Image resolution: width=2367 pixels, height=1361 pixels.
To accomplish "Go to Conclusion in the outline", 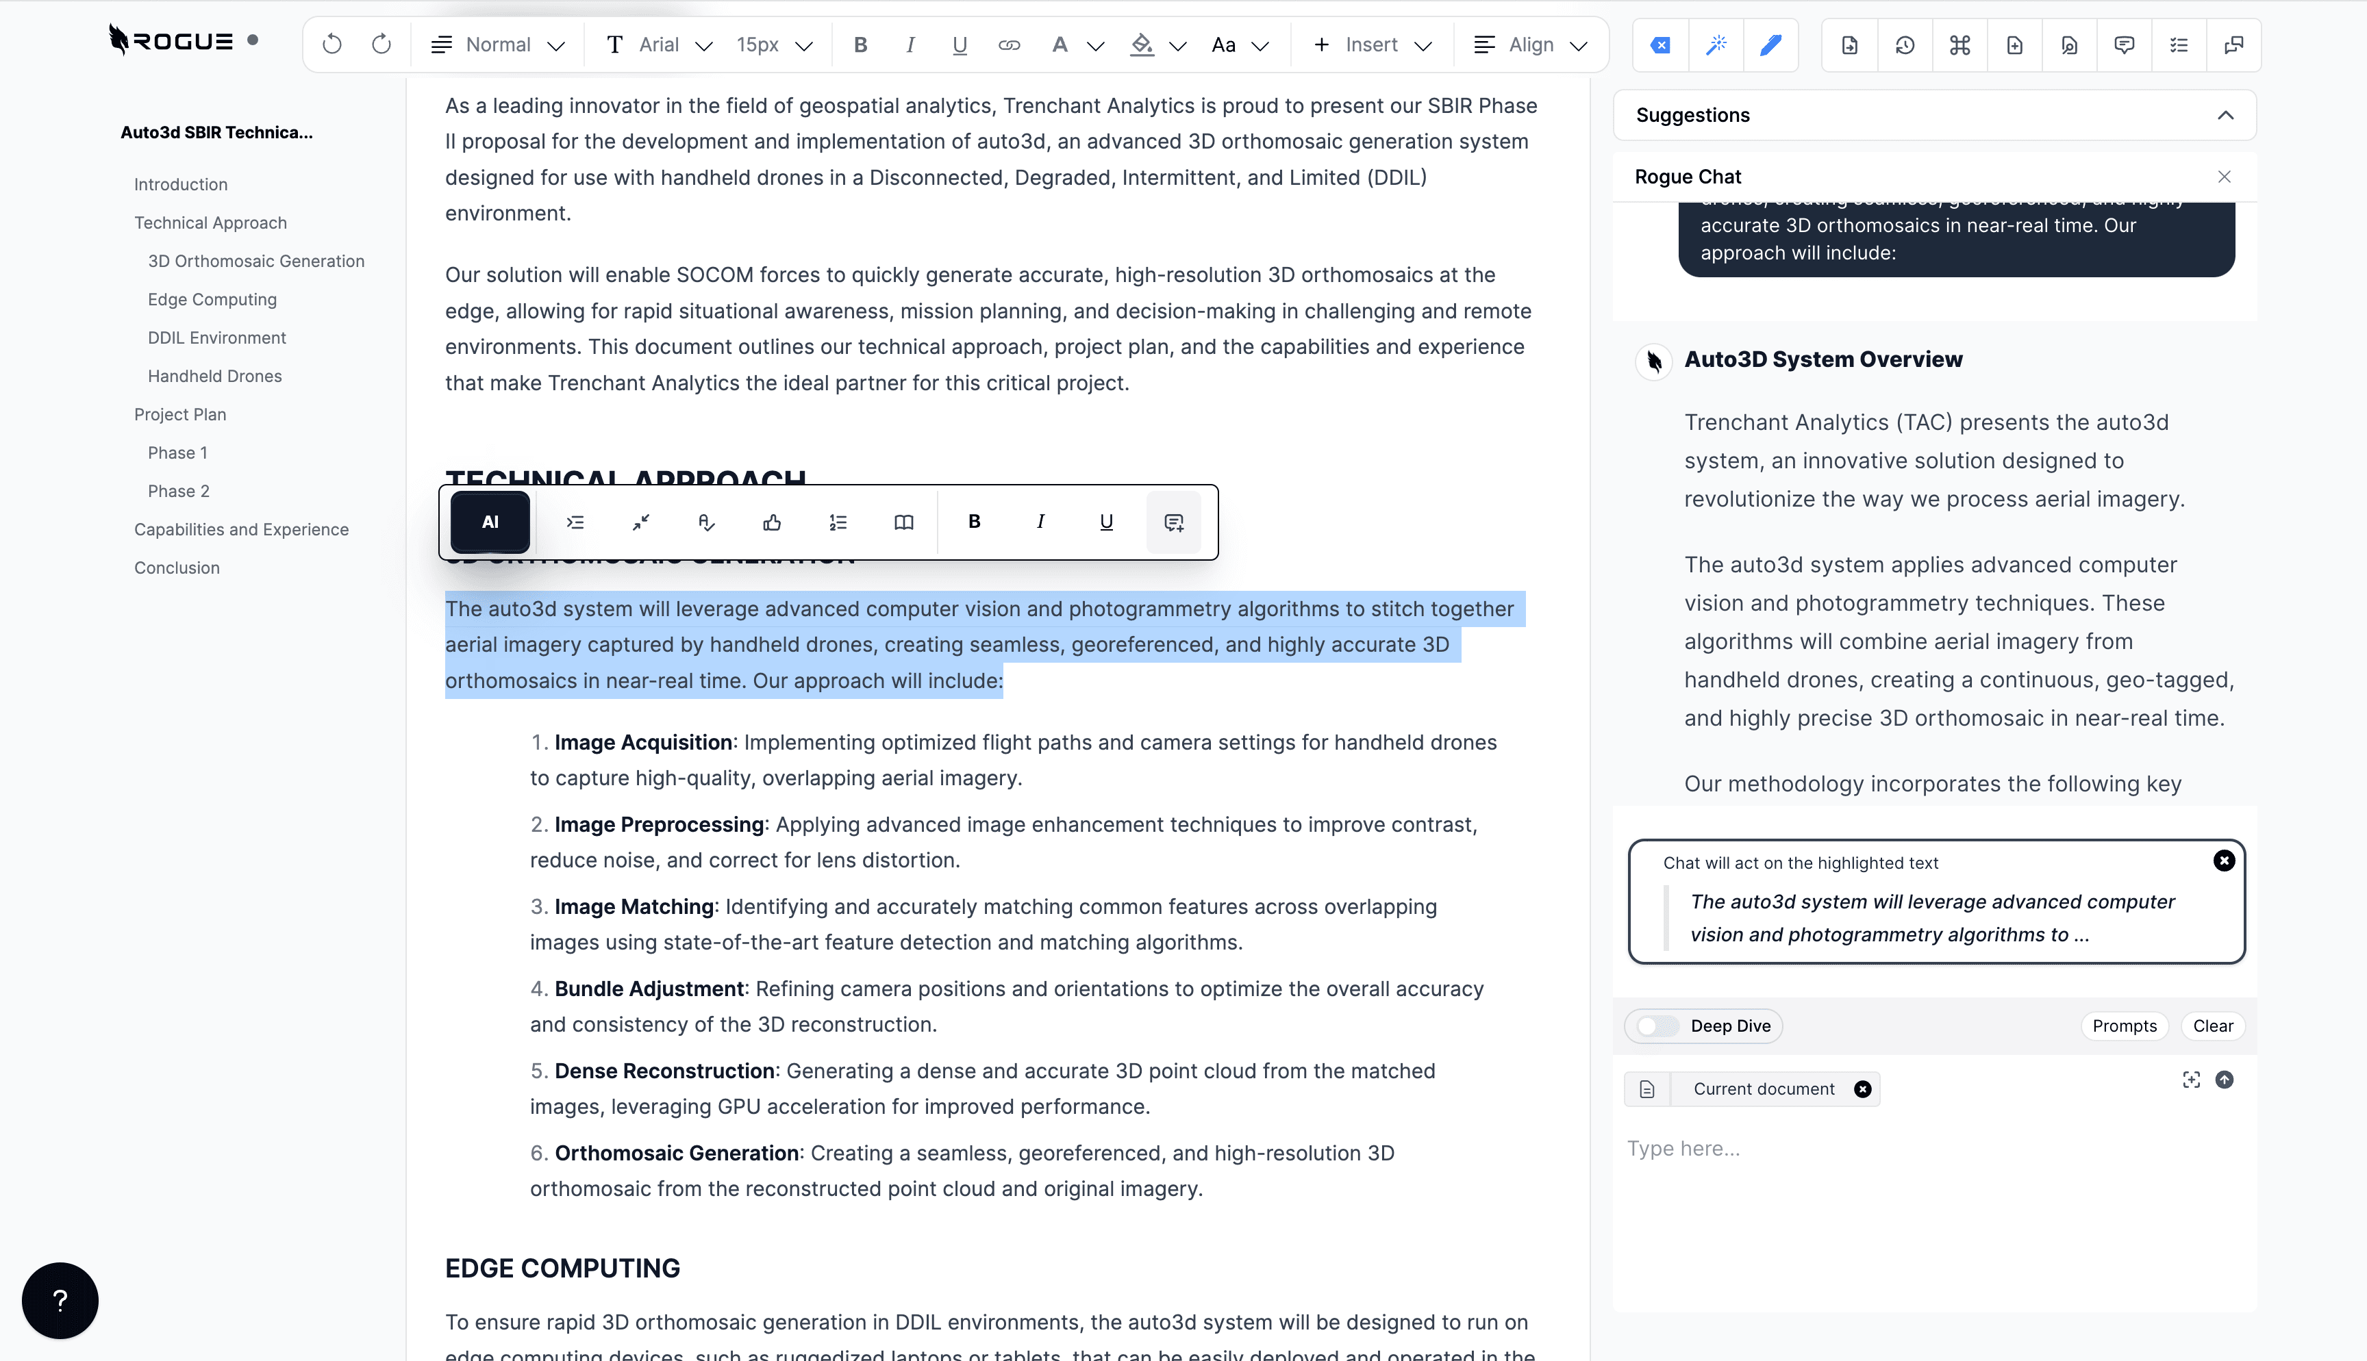I will pos(177,568).
